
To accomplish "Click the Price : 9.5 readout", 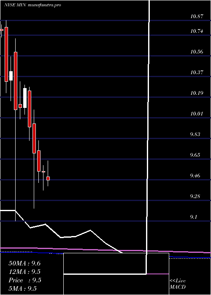I will [25, 280].
